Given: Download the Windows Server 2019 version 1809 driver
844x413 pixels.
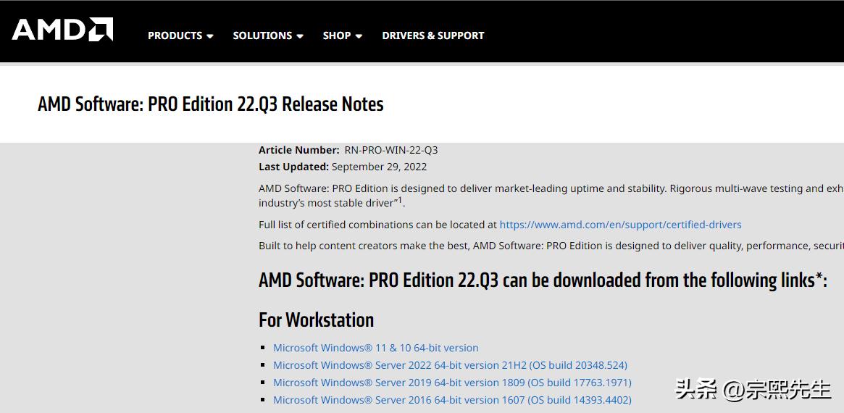Looking at the screenshot, I should click(x=452, y=383).
